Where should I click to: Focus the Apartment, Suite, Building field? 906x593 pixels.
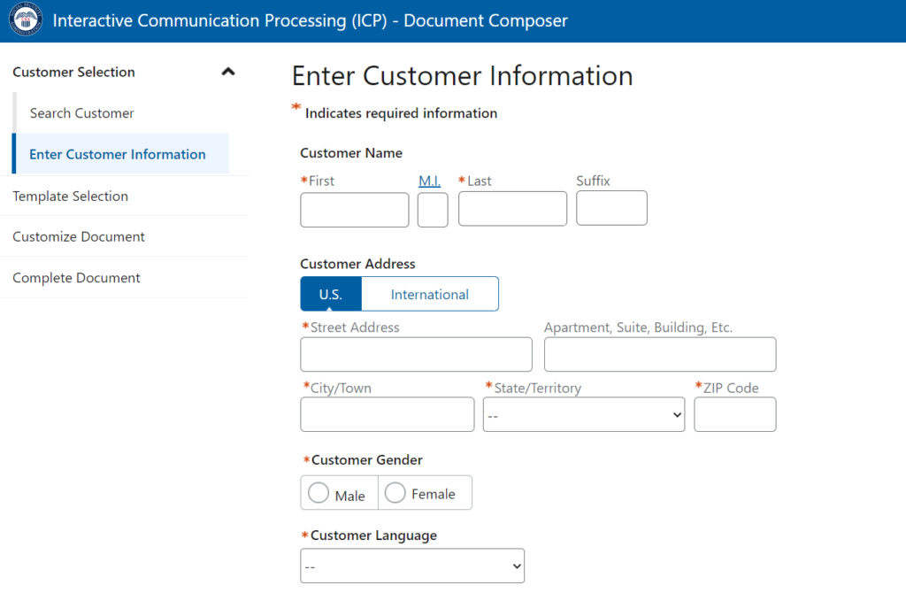[x=659, y=354]
